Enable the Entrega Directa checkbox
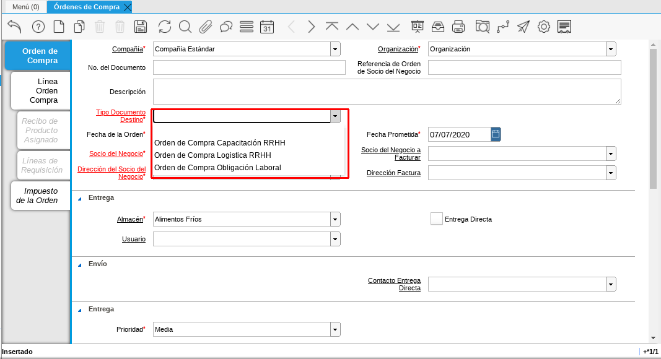The width and height of the screenshot is (661, 359). click(x=437, y=218)
